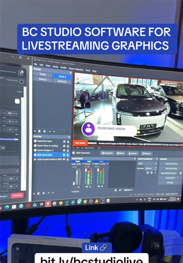Lock the Bible Show Main source
183x263 pixels.
(x=68, y=155)
